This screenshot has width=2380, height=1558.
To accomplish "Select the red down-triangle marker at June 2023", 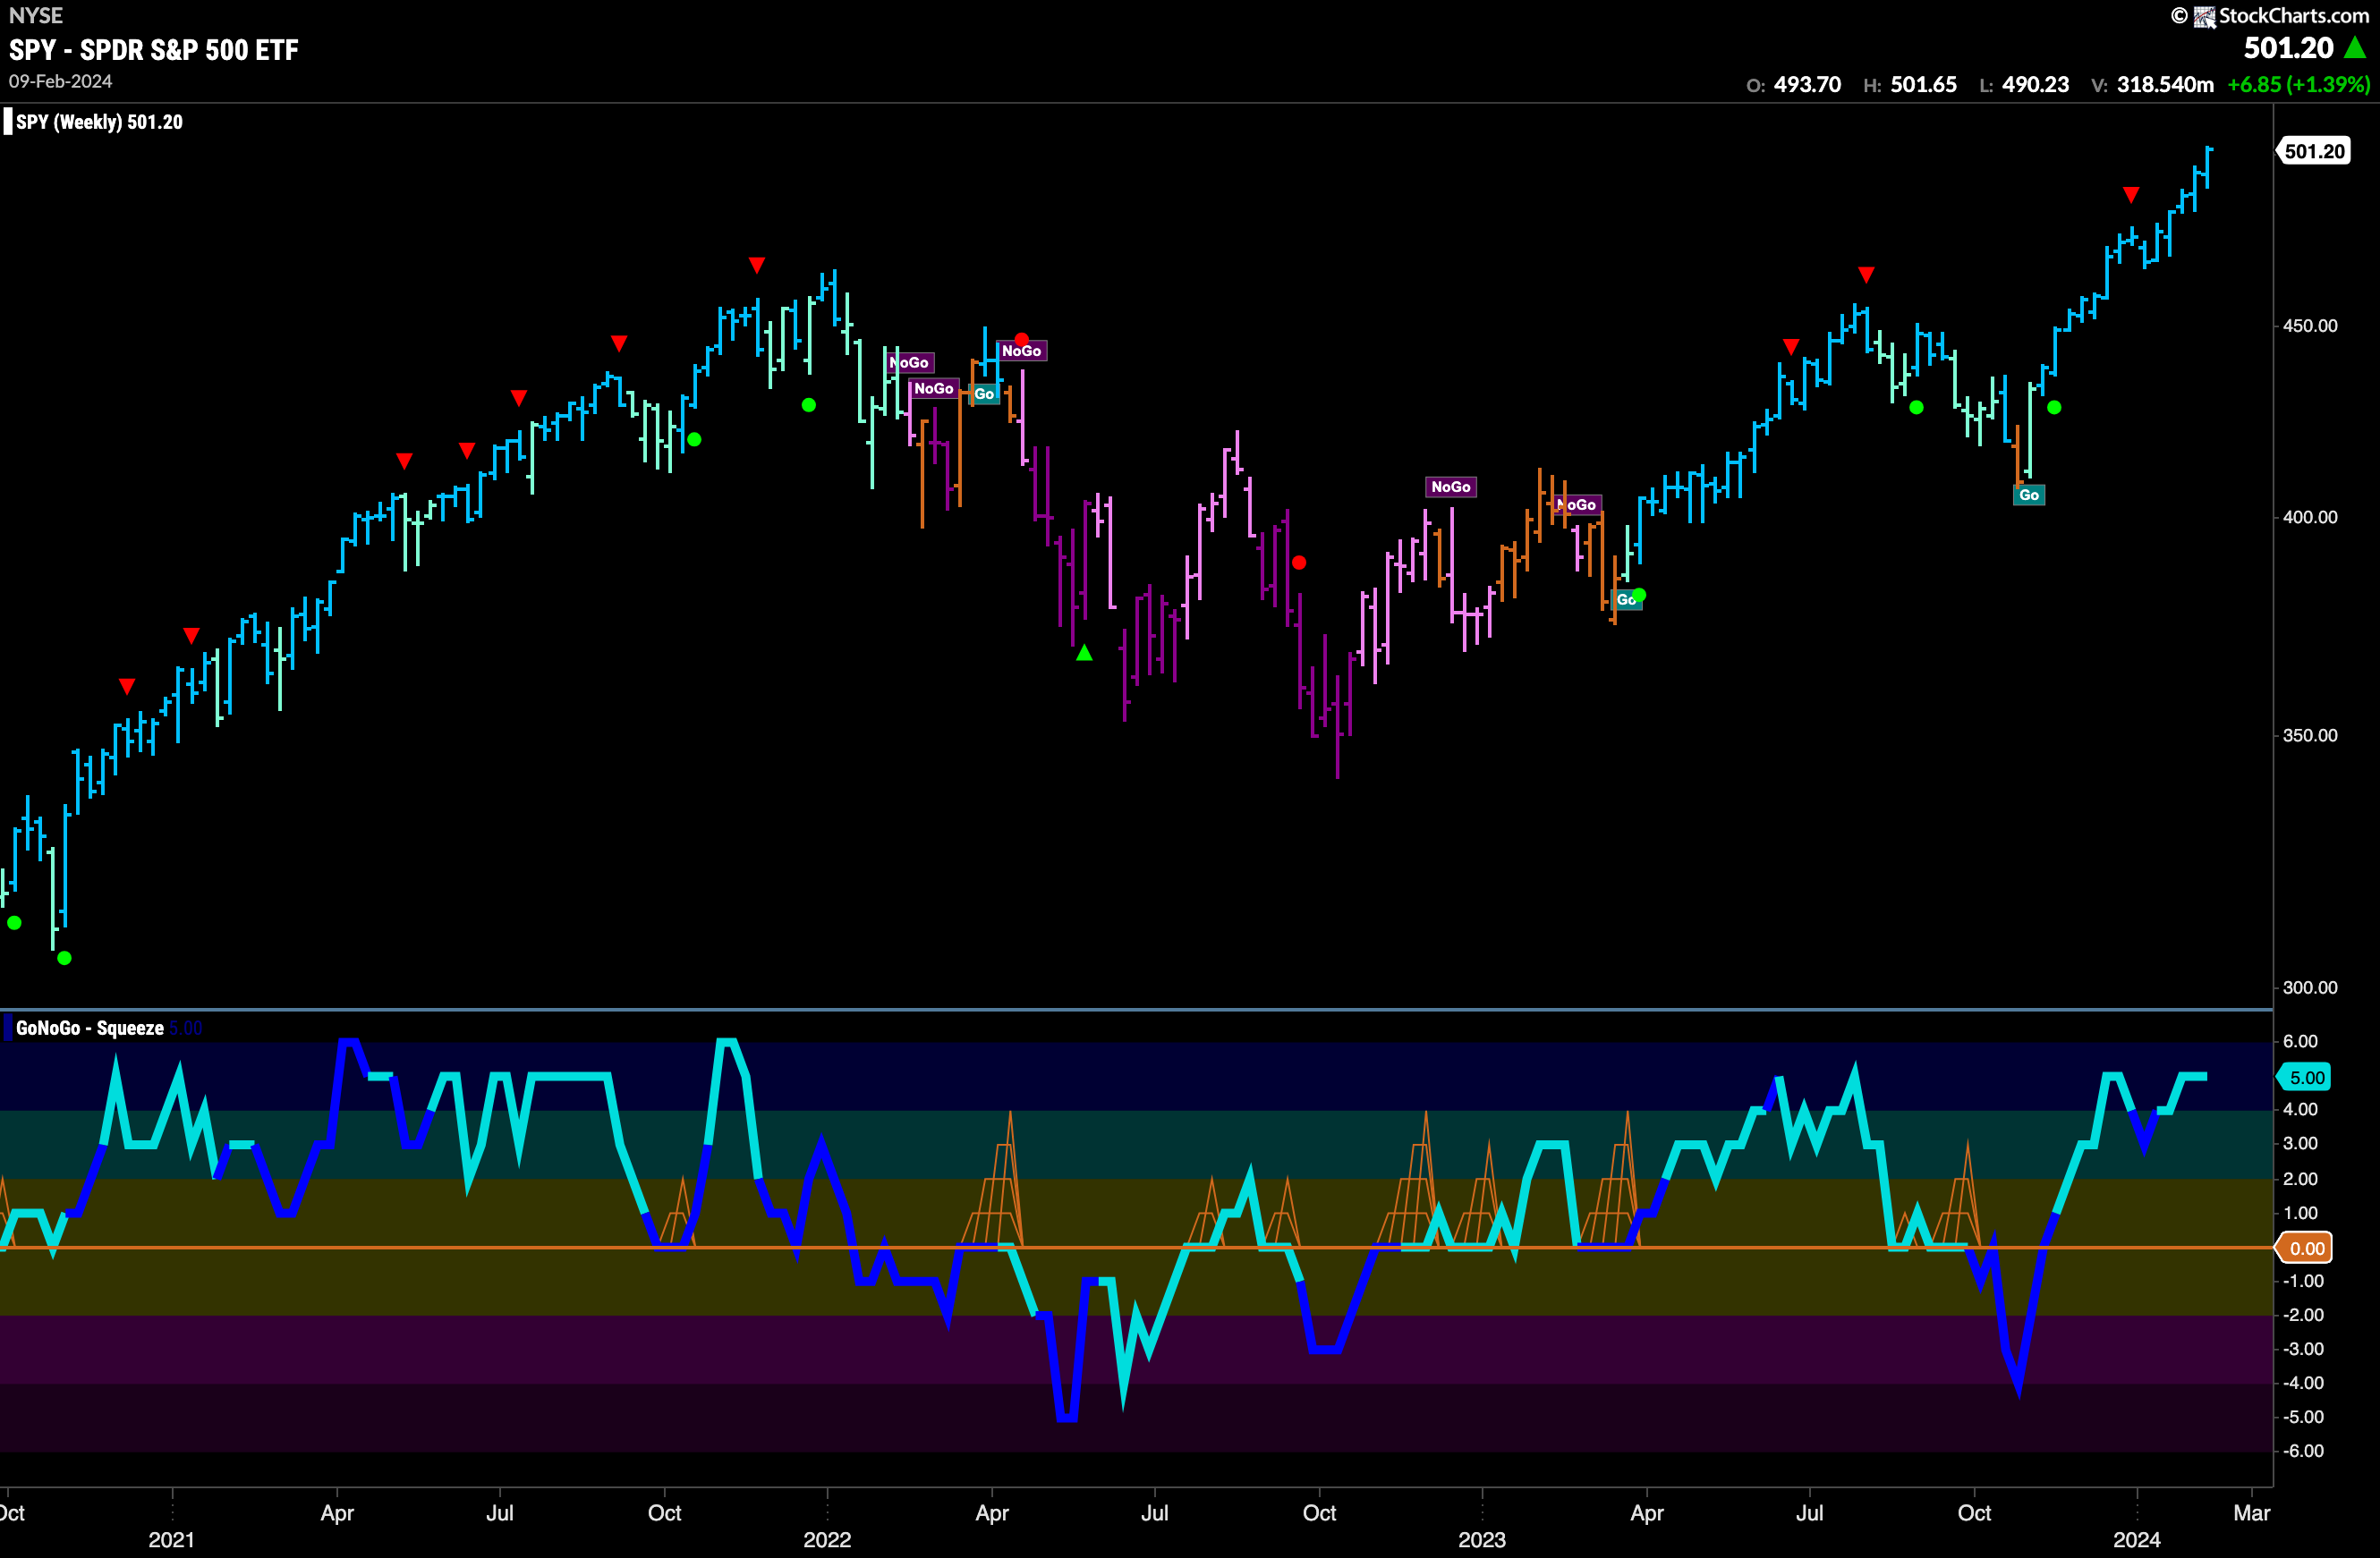I will [x=1791, y=346].
